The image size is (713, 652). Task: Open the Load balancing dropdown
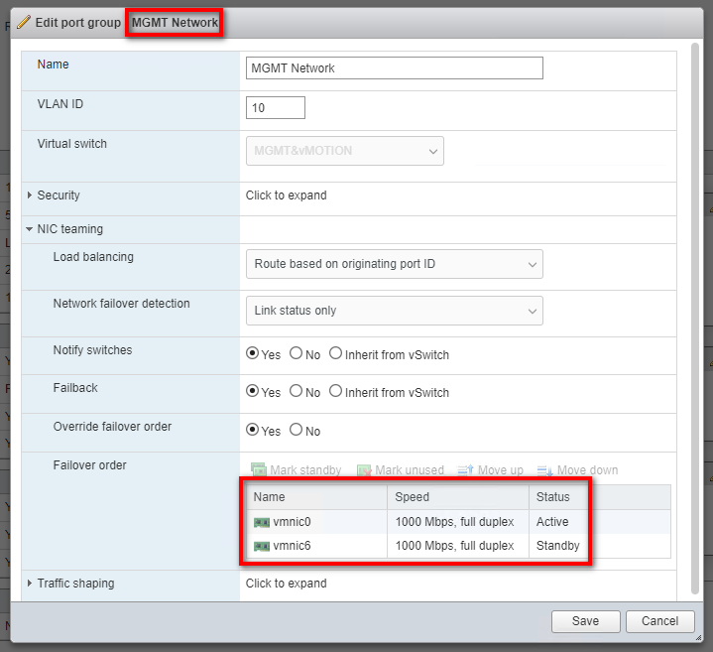click(394, 264)
